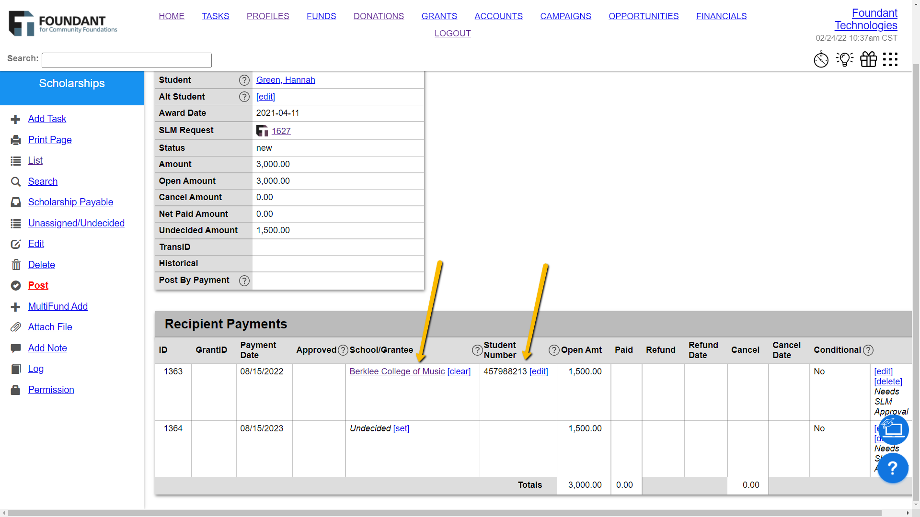Click inside the Search input field
Image resolution: width=920 pixels, height=517 pixels.
[126, 60]
